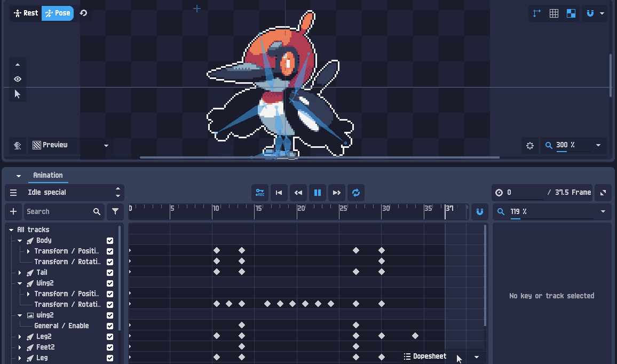Screen dimensions: 617x364
Task: Switch to Pose mode
Action: [x=58, y=13]
